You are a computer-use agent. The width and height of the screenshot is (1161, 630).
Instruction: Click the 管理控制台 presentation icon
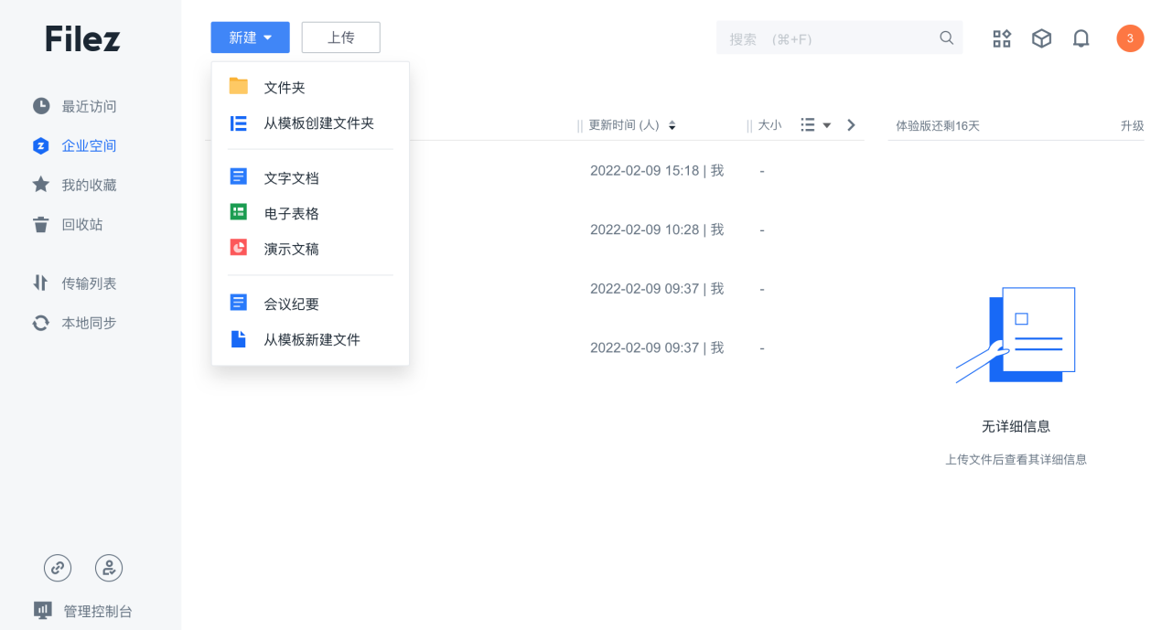[x=42, y=611]
